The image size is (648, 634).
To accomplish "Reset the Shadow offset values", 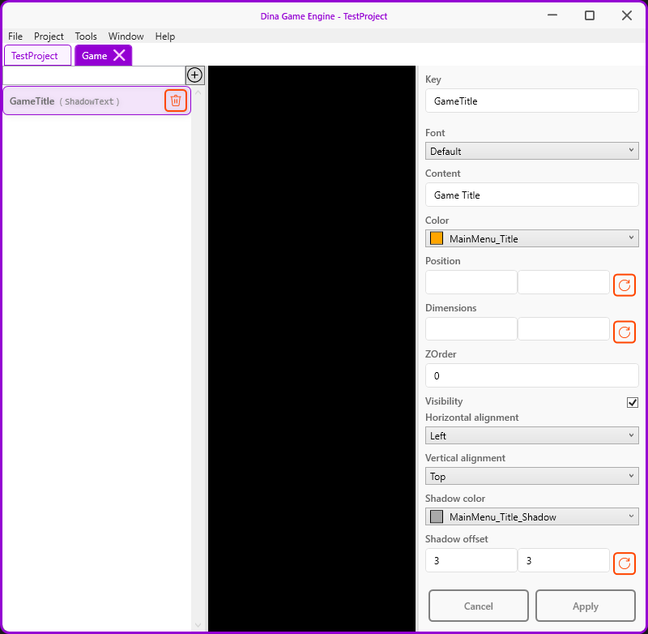I will (624, 563).
